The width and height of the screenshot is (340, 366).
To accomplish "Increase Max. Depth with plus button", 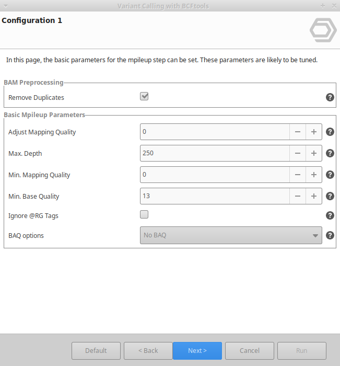I will click(314, 153).
